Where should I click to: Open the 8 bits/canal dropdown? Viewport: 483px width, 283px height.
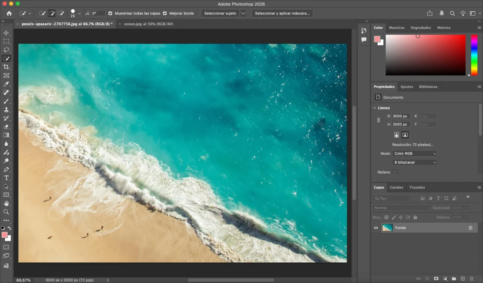[x=415, y=162]
